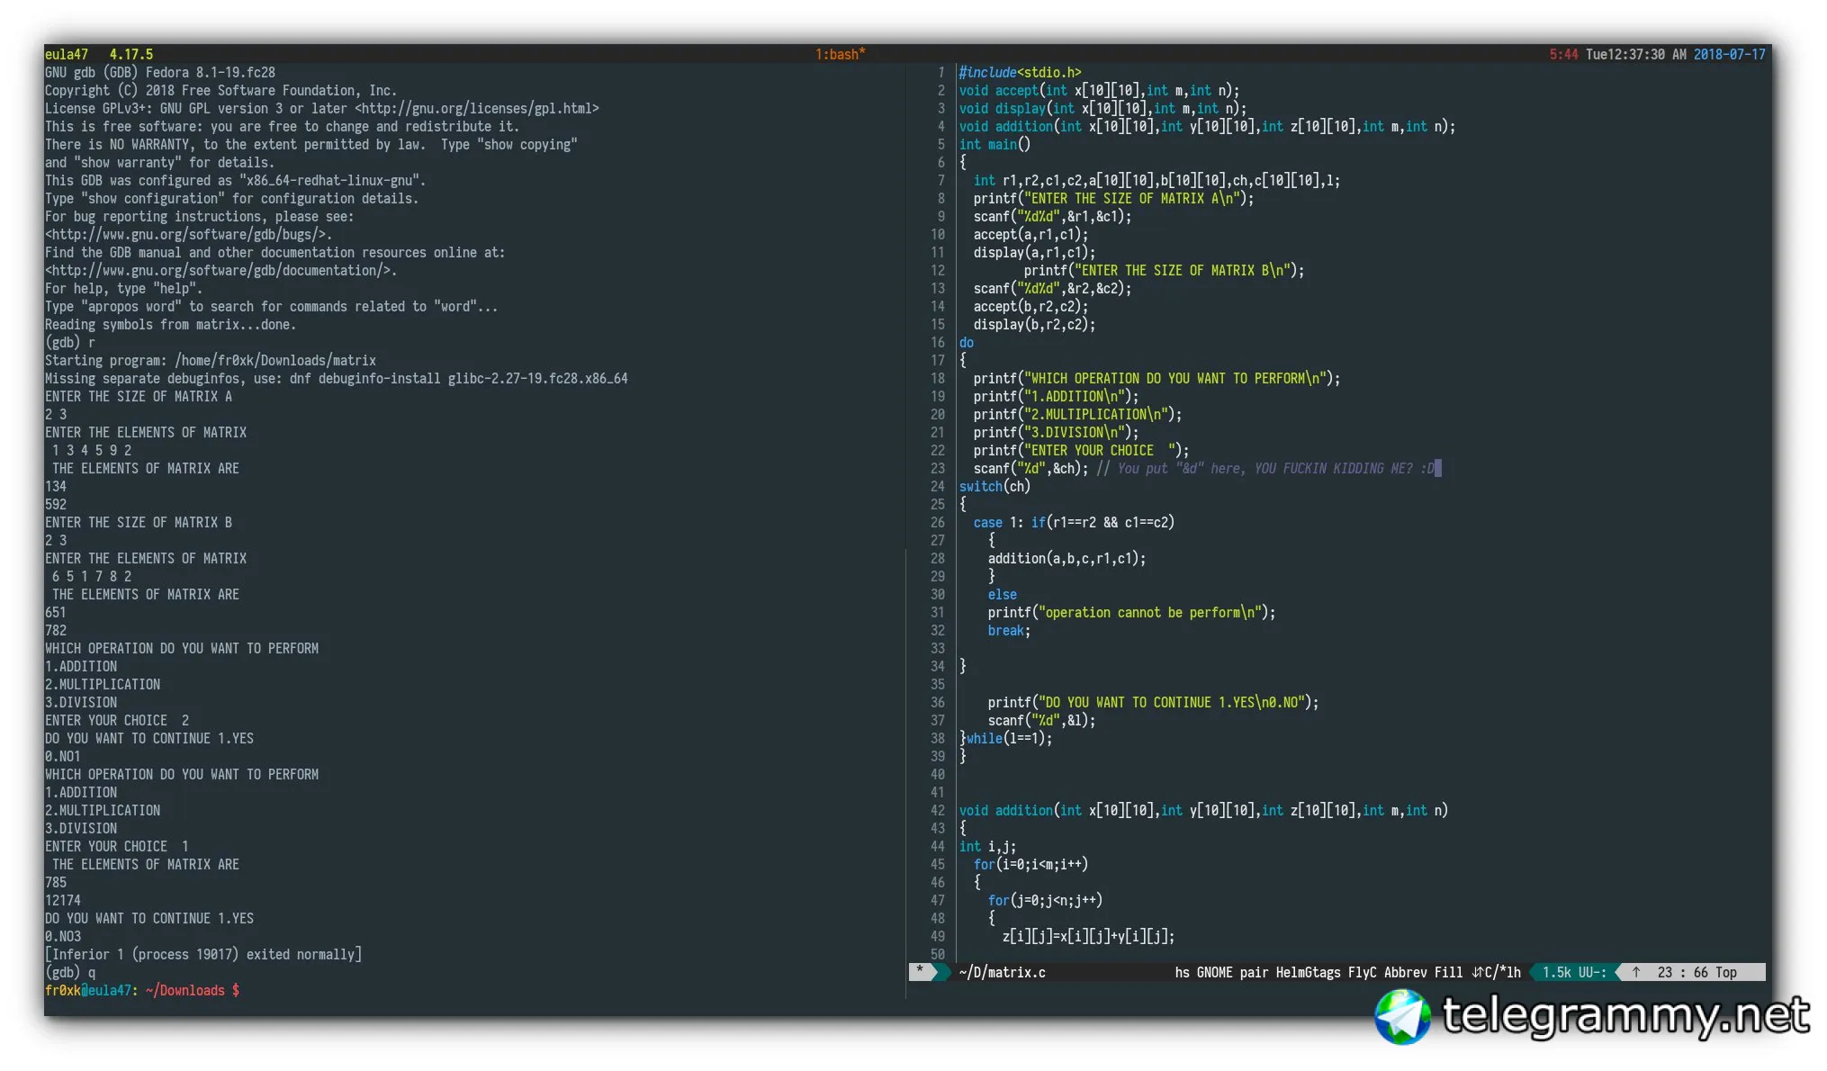Screen dimensions: 1827x1071
Task: Click the Telegram globe logo icon
Action: coord(1402,1017)
